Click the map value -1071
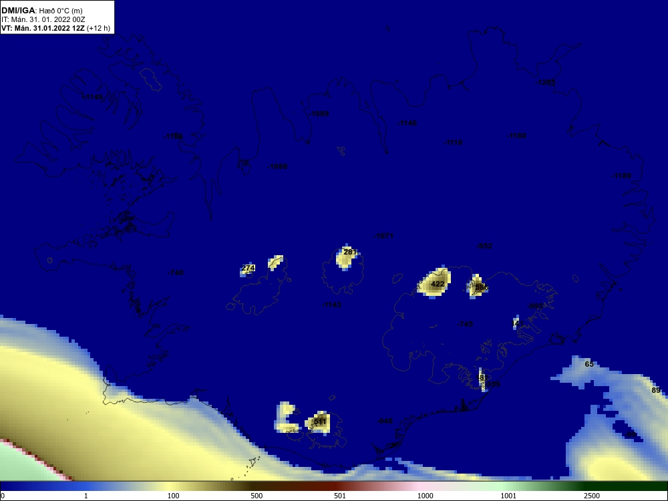668x501 pixels. (383, 236)
